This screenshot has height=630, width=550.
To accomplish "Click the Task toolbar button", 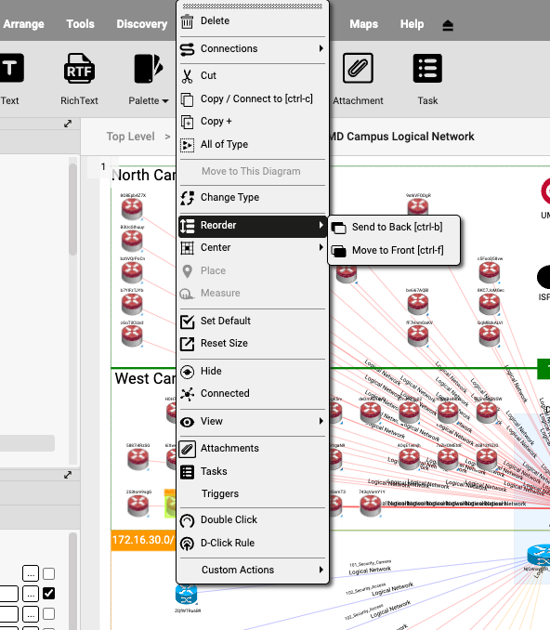I will [x=427, y=79].
